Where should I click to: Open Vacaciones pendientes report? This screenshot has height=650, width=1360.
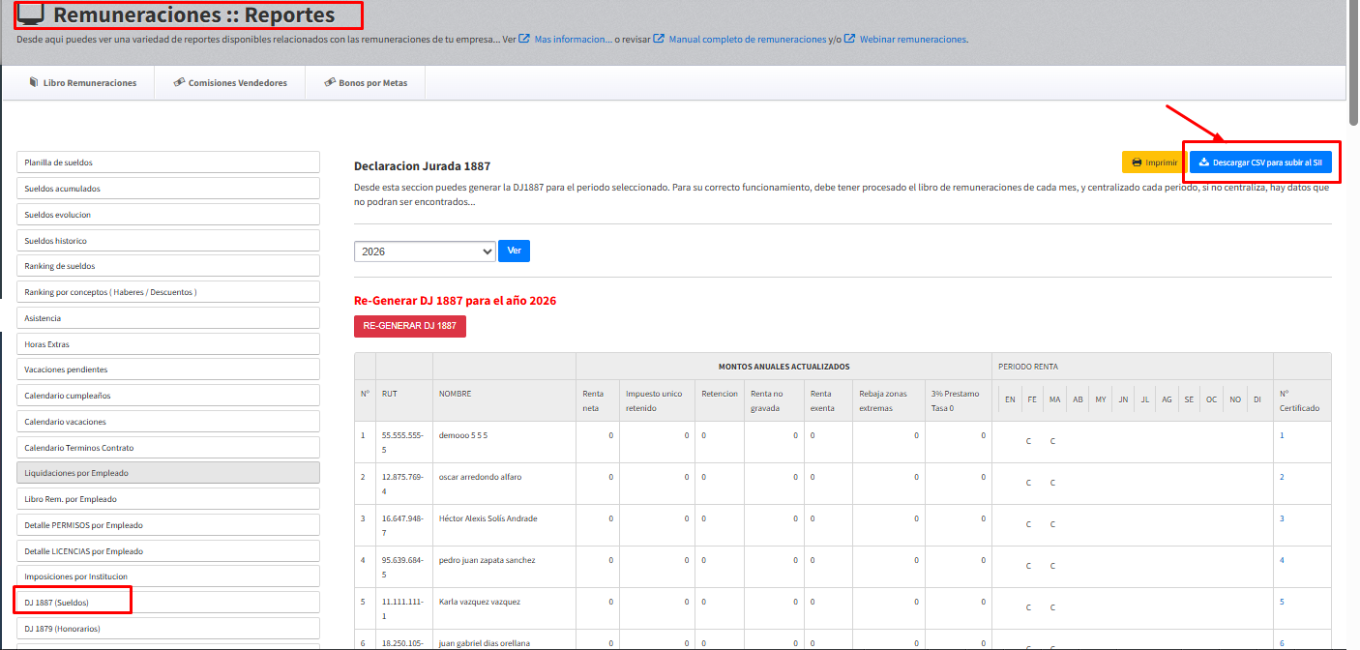pos(167,369)
